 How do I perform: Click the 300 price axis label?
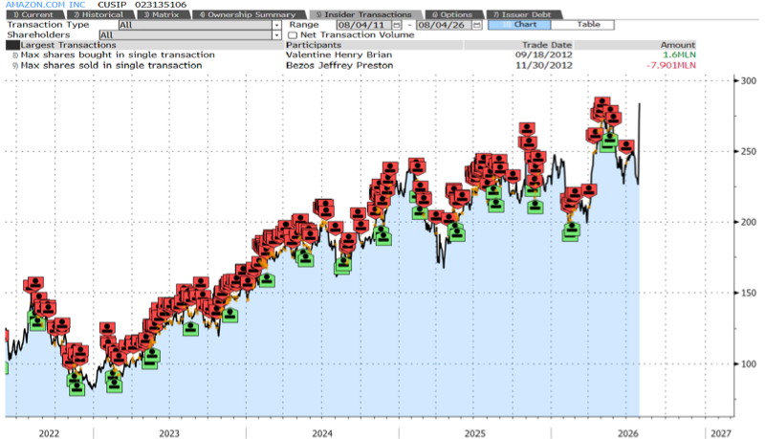749,81
